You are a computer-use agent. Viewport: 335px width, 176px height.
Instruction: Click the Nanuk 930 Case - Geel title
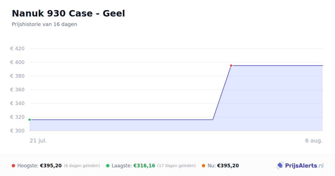click(x=68, y=13)
